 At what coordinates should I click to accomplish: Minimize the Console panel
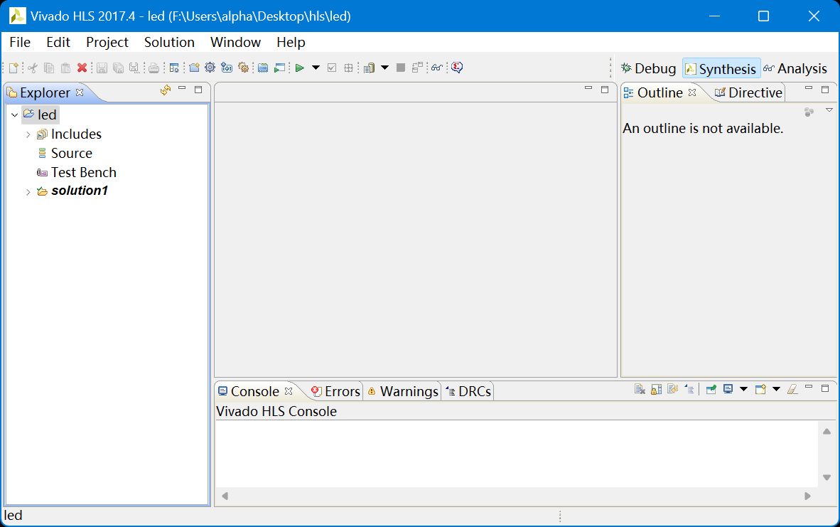coord(809,387)
